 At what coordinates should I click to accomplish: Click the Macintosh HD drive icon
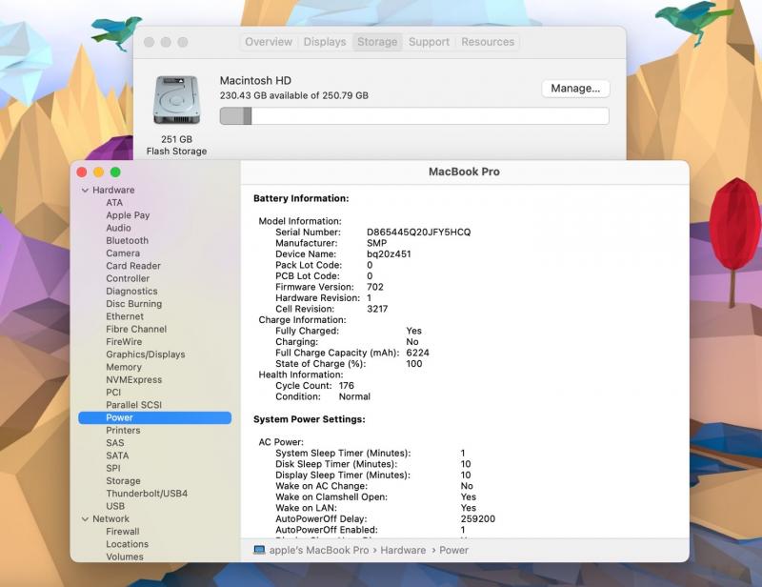click(176, 100)
